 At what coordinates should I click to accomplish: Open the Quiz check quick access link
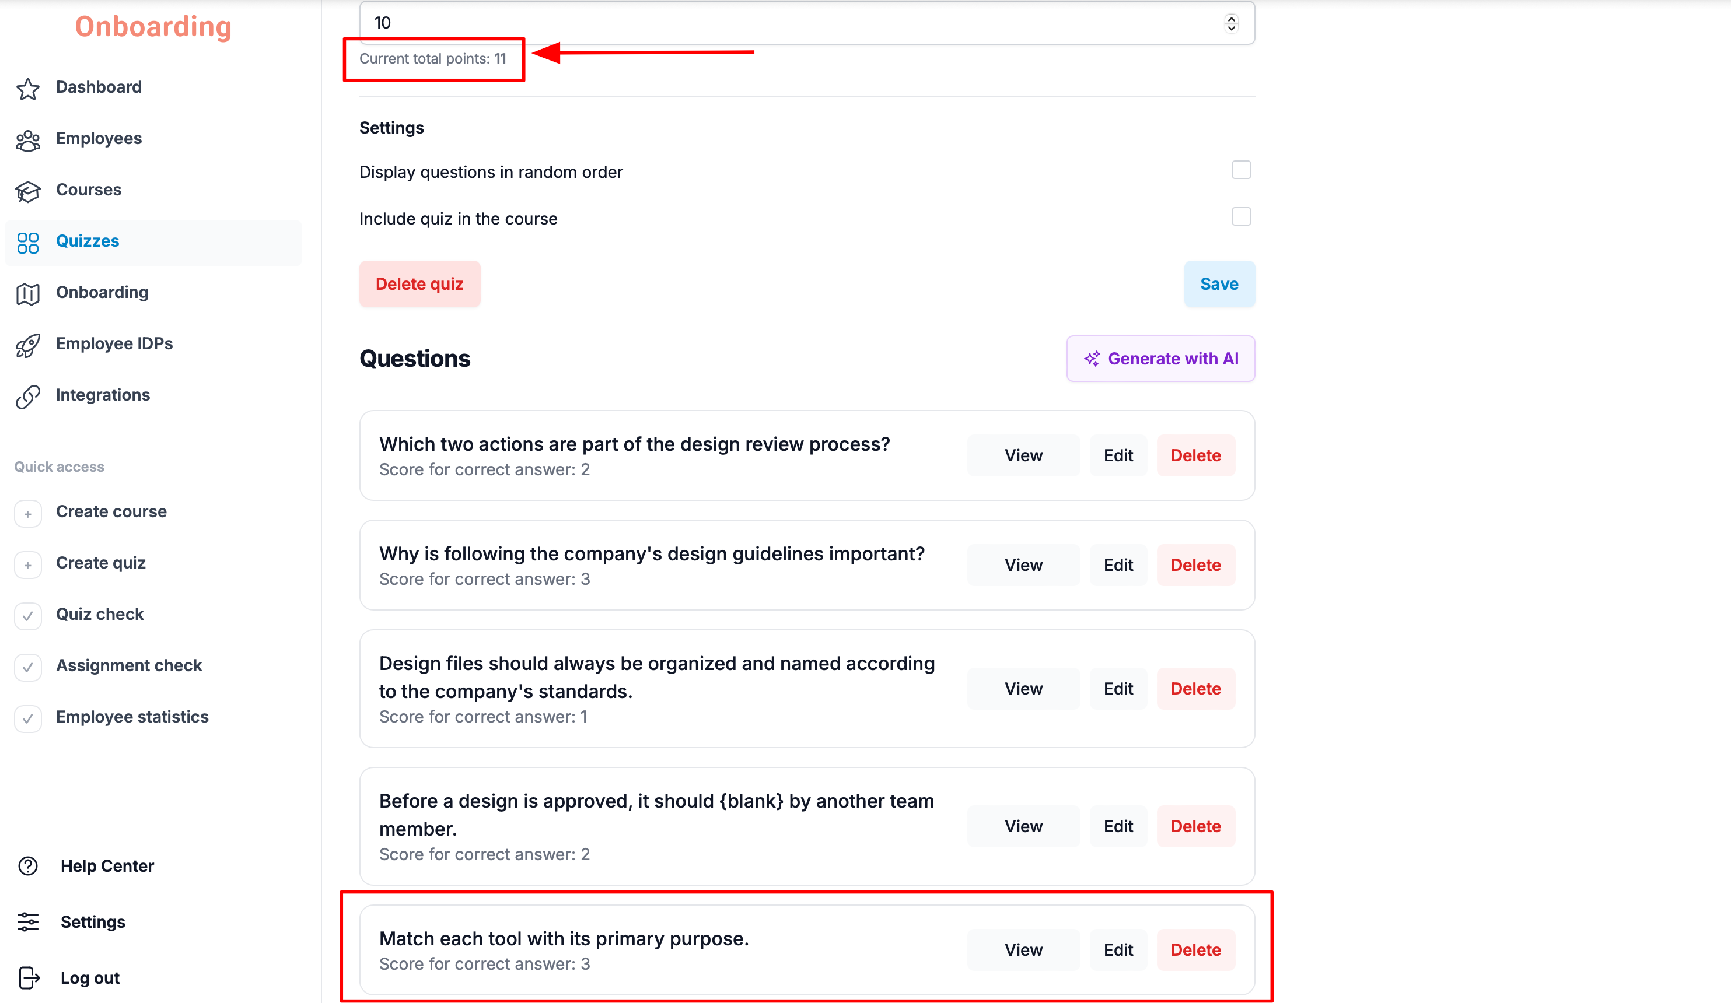click(99, 613)
